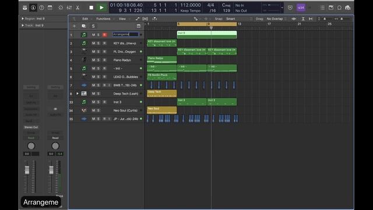
Task: Click the track 2 instrument note icon
Action: pos(84,43)
